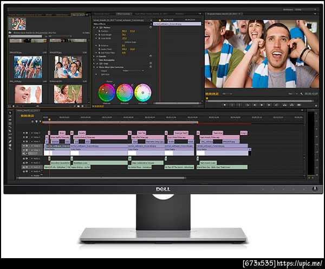Reset the Three-Way Color Corrector effect
The height and width of the screenshot is (269, 325).
coord(151,67)
